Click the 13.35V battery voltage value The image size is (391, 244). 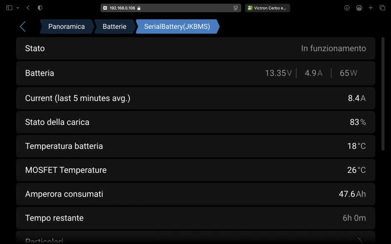point(278,73)
